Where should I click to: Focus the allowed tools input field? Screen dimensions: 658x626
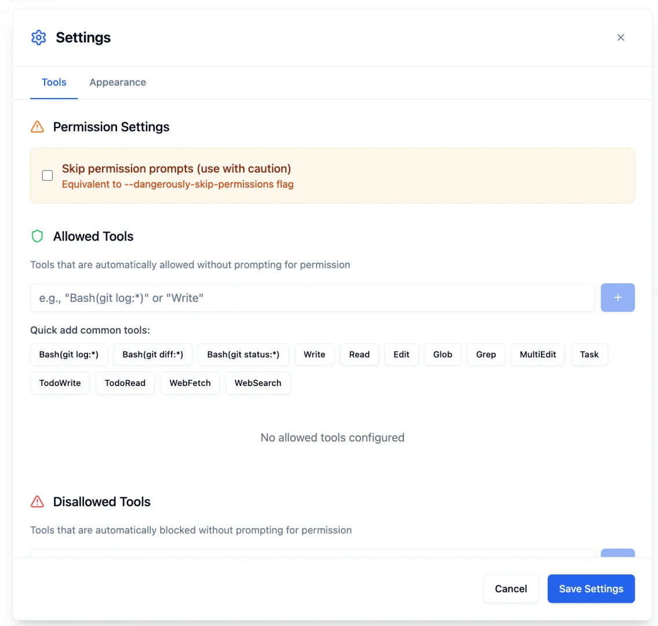point(312,298)
